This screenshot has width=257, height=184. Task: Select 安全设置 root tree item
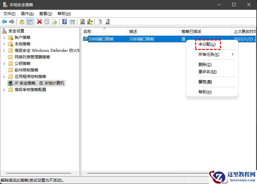(x=16, y=31)
